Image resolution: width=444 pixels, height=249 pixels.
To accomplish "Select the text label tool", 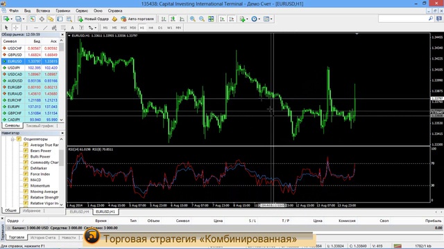I will click(x=81, y=28).
